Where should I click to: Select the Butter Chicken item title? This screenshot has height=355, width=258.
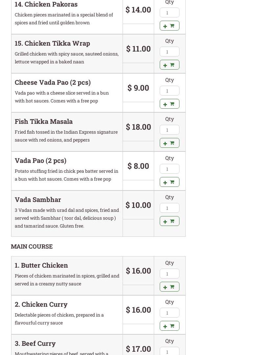pyautogui.click(x=41, y=265)
